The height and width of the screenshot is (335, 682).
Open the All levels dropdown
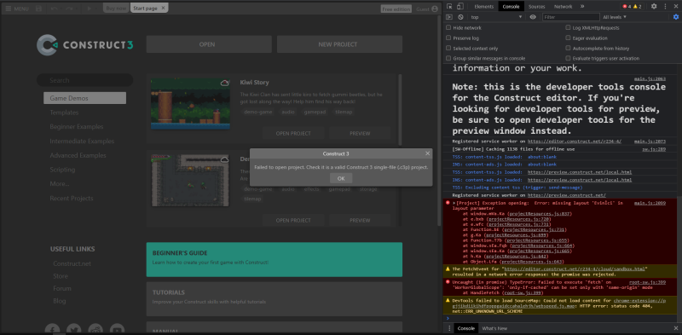[615, 17]
